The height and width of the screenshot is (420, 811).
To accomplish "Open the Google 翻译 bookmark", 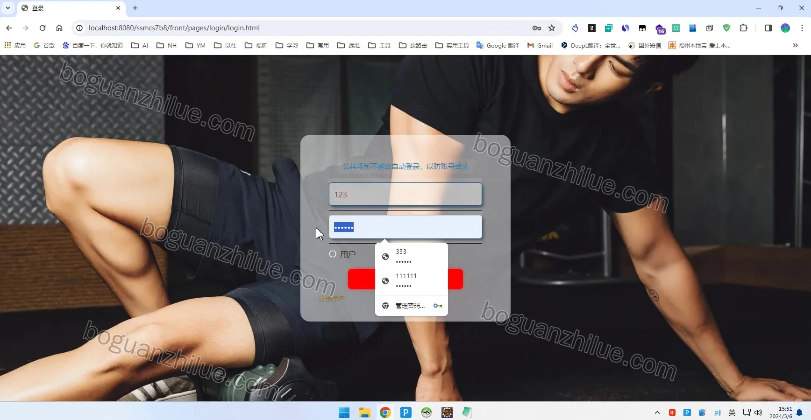I will pyautogui.click(x=498, y=45).
